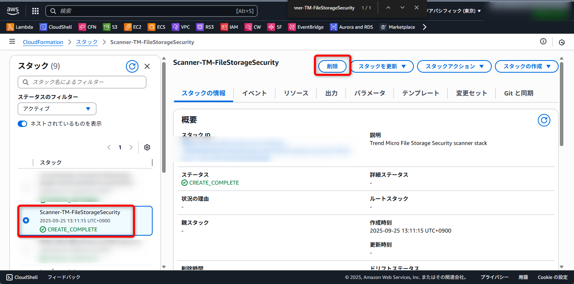The height and width of the screenshot is (284, 574).
Task: Focus the stack name filter field
Action: (x=82, y=82)
